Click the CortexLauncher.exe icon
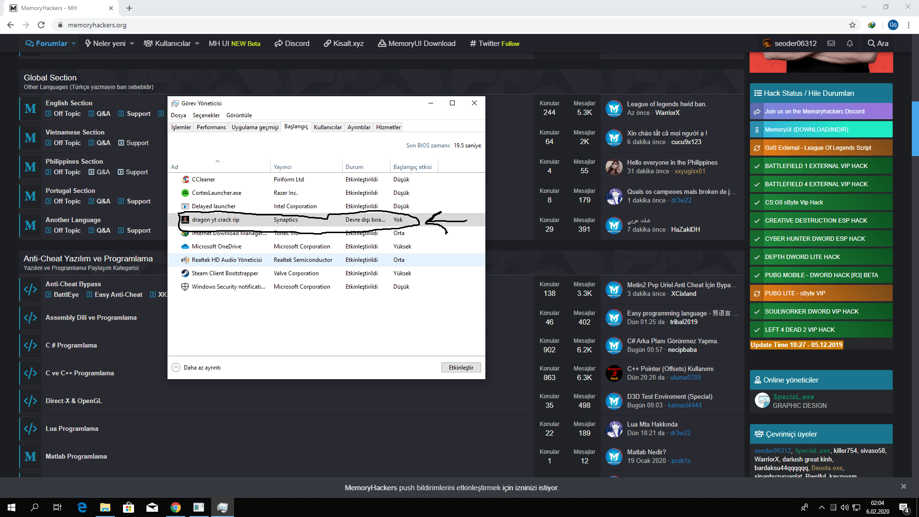This screenshot has width=919, height=517. click(185, 193)
